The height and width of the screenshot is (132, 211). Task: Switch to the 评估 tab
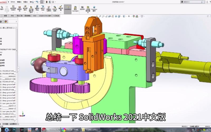12,16
